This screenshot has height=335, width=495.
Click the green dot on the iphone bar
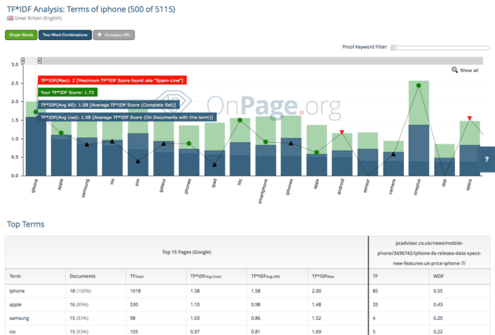click(35, 112)
